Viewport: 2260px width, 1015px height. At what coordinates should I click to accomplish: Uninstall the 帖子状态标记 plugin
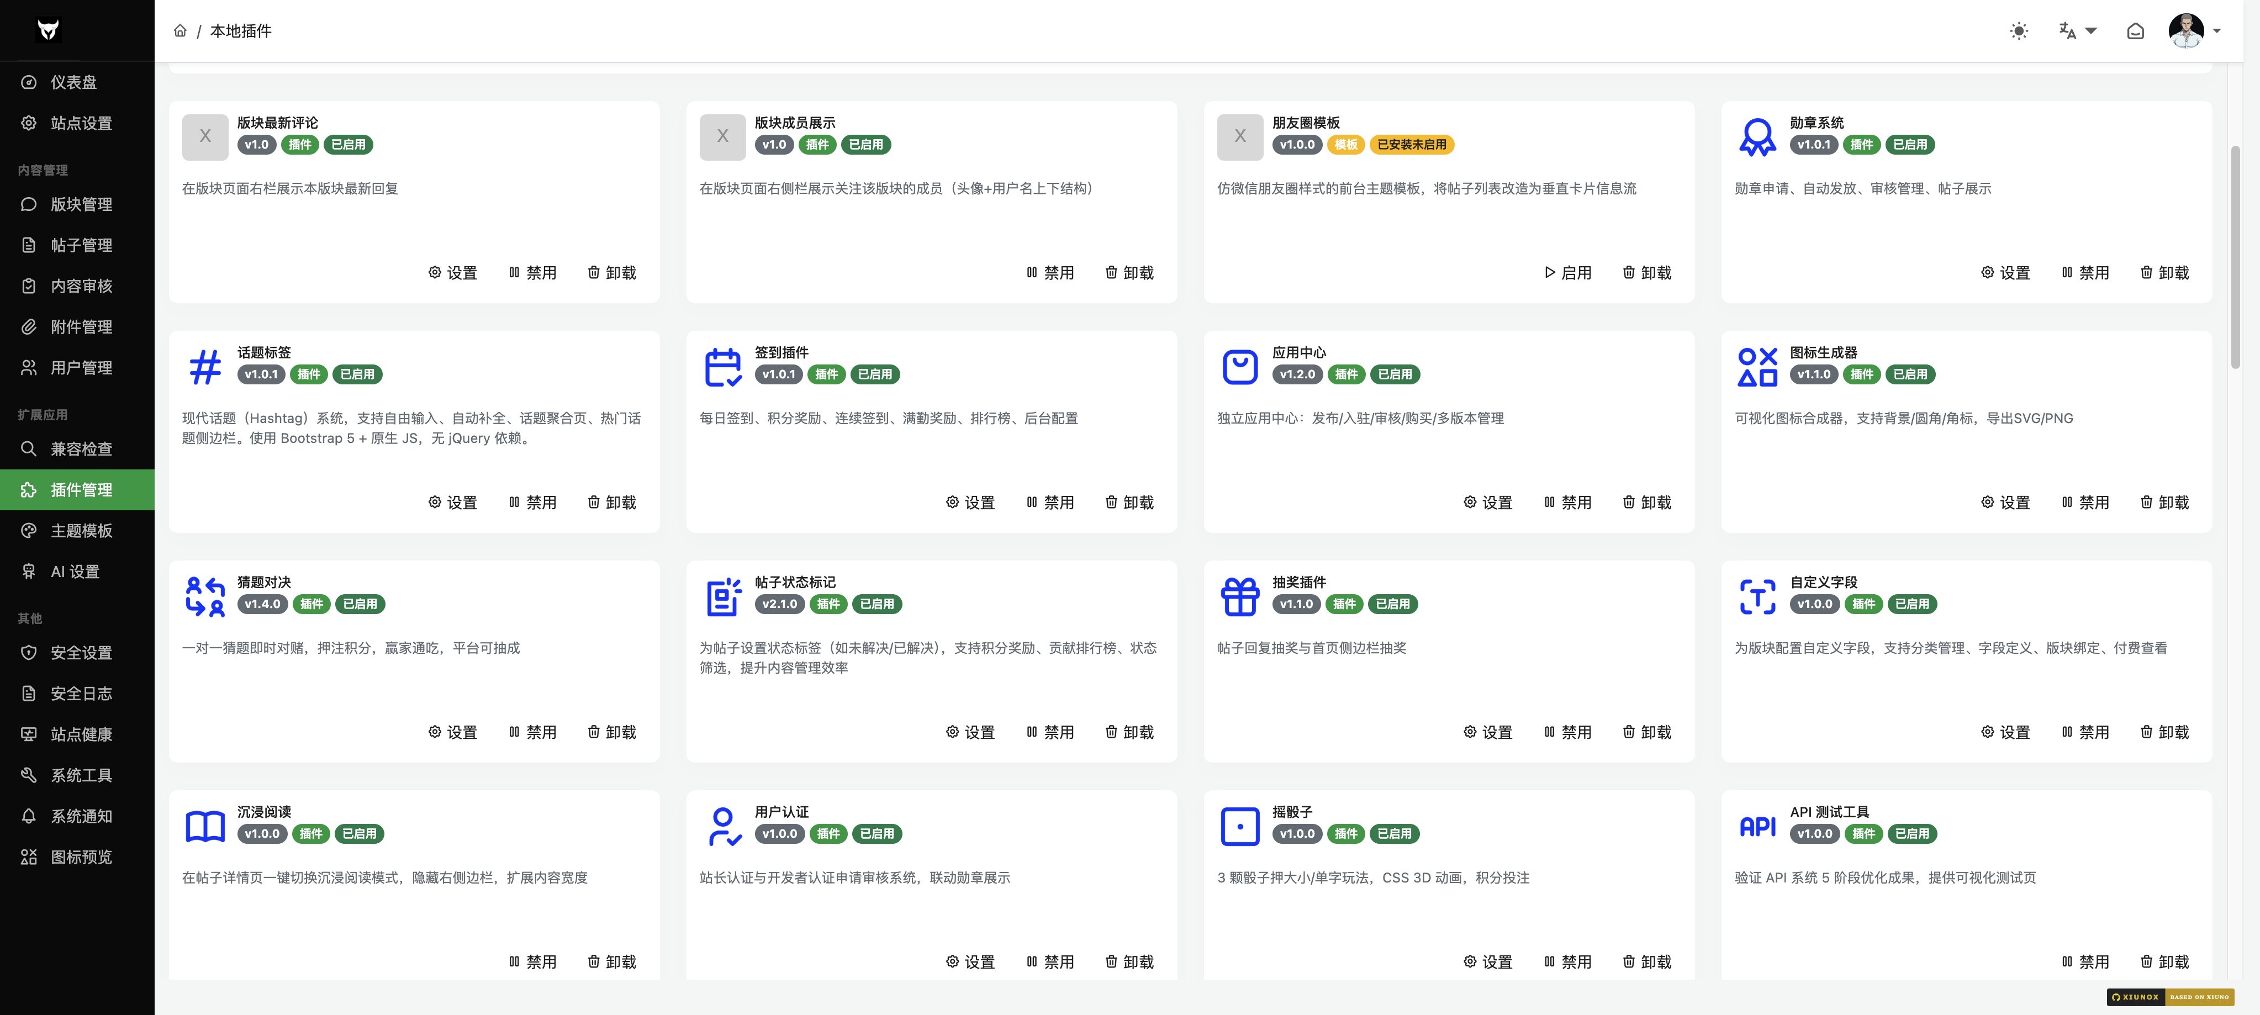[1129, 732]
